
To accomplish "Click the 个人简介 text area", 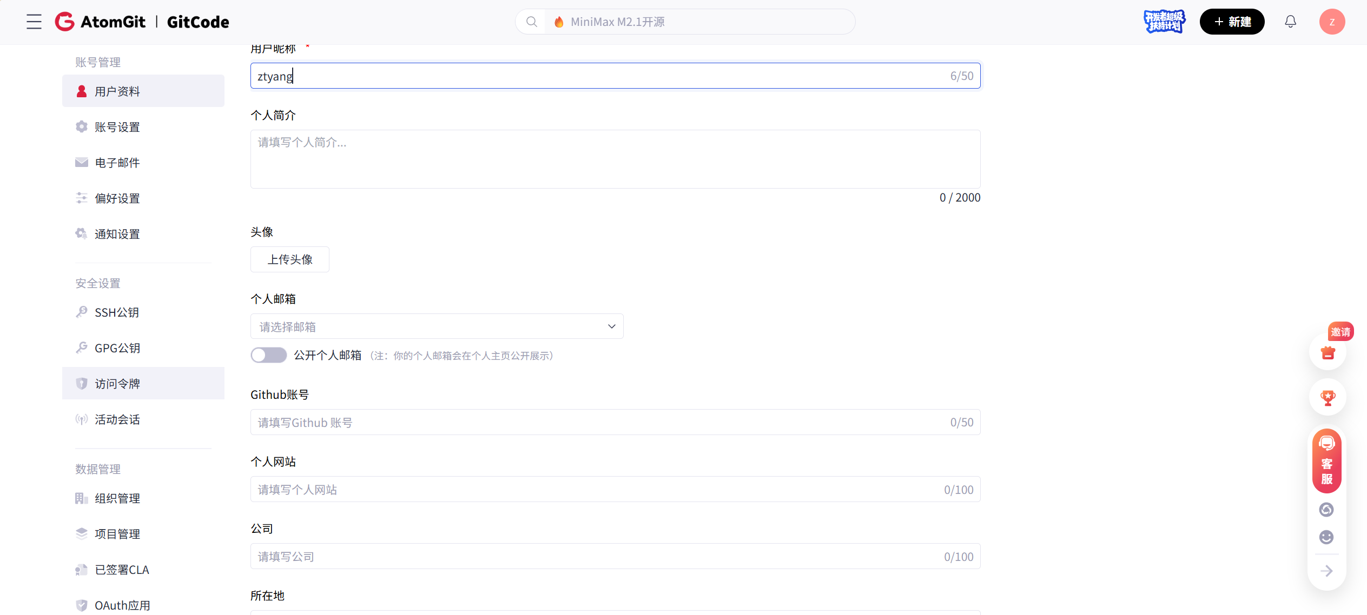I will point(615,159).
